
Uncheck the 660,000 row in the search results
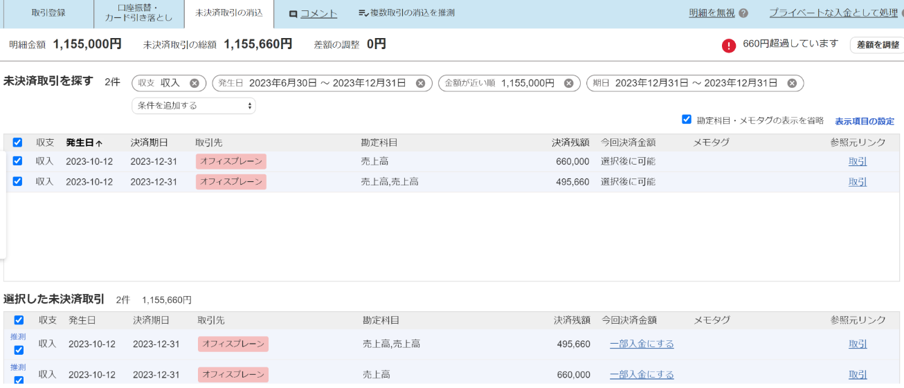pos(17,161)
